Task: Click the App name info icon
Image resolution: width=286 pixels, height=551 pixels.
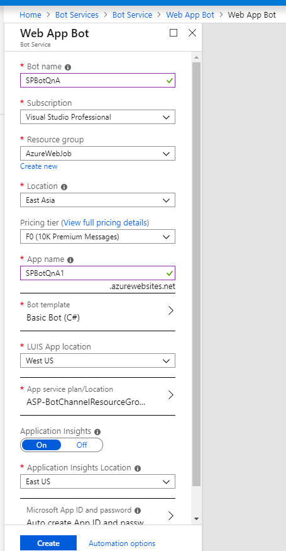Action: point(70,260)
